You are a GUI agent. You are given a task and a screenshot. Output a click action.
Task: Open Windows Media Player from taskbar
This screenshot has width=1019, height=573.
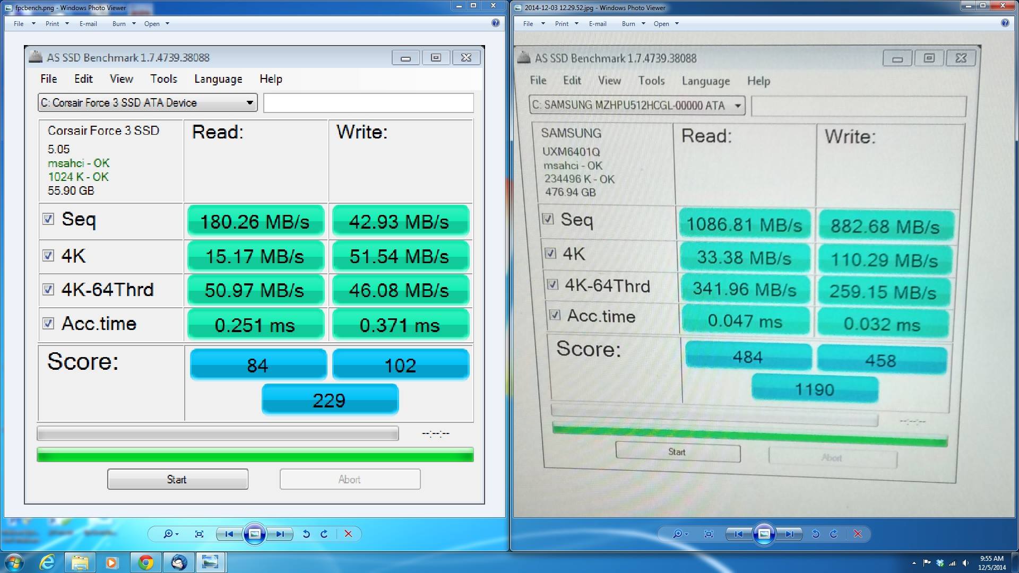[x=111, y=562]
